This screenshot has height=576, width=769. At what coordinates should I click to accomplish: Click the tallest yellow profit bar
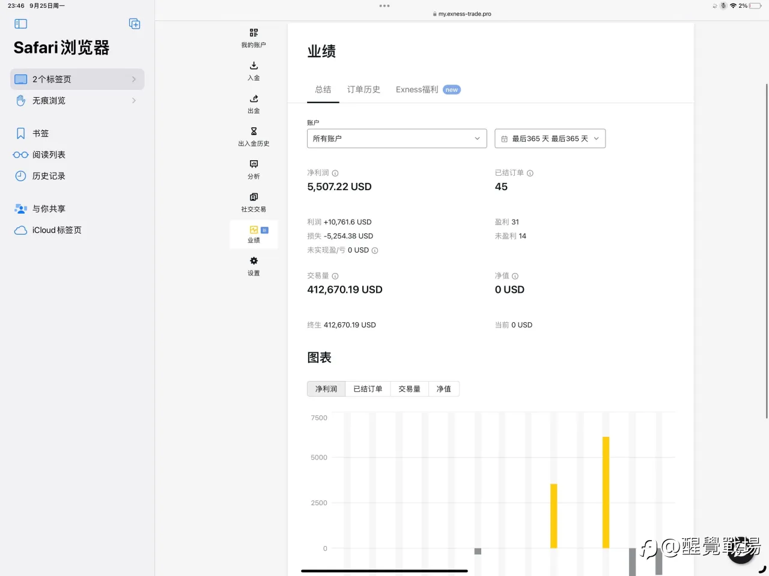pyautogui.click(x=606, y=492)
